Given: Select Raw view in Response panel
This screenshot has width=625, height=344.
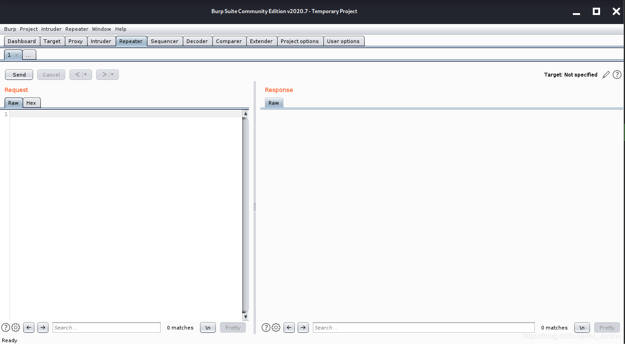Looking at the screenshot, I should (x=274, y=103).
